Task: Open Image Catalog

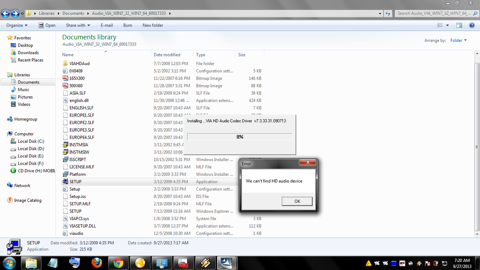Action: click(x=27, y=200)
